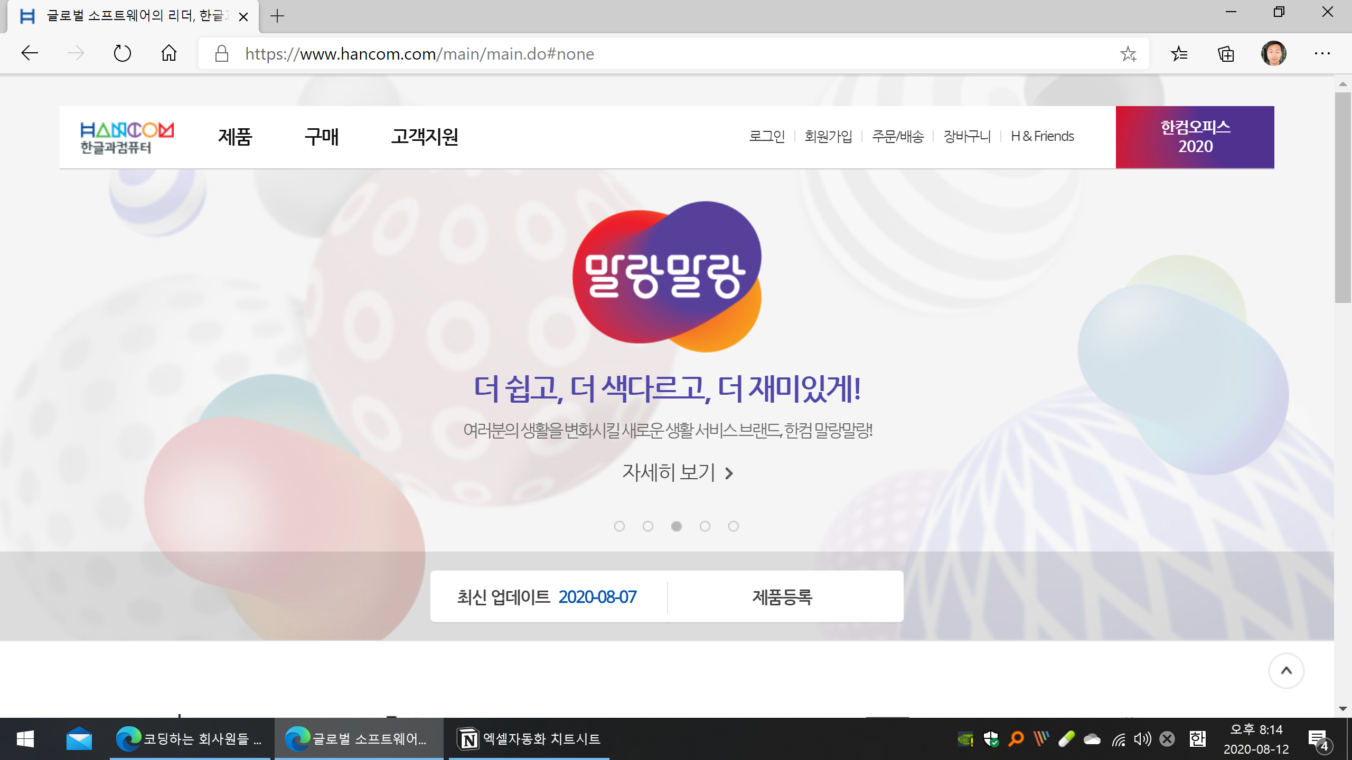
Task: Open the 제품 navigation menu
Action: tap(235, 137)
